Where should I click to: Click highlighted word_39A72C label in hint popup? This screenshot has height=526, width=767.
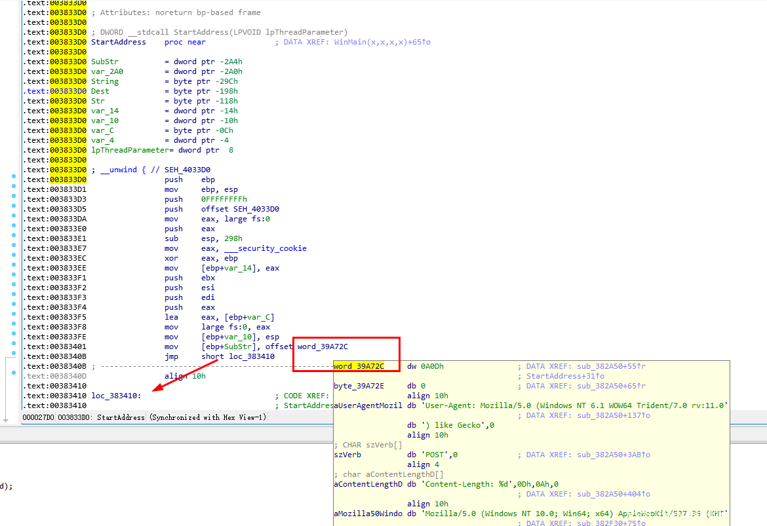[x=359, y=366]
